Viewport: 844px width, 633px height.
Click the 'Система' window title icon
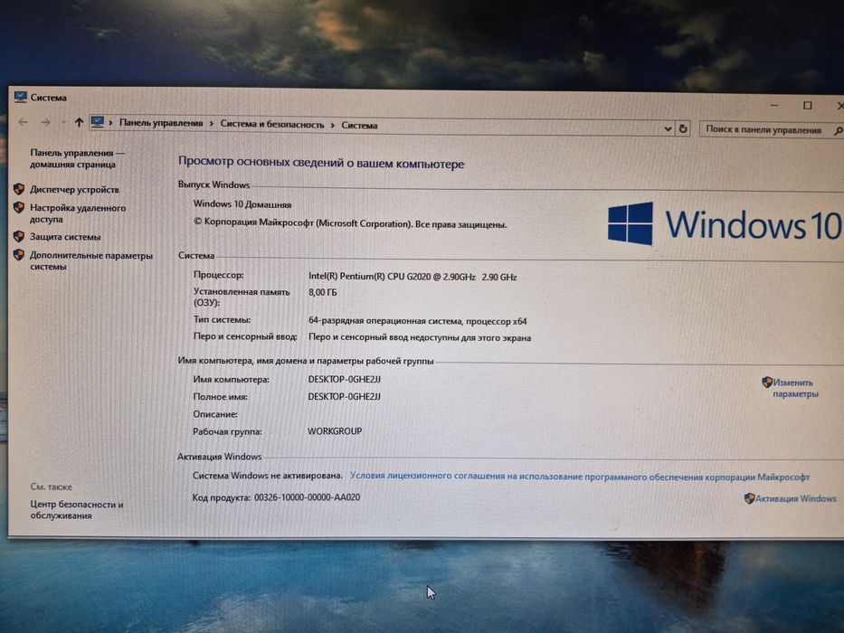pyautogui.click(x=21, y=97)
